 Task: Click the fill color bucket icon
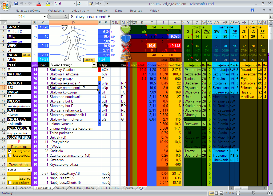[x=48, y=4]
